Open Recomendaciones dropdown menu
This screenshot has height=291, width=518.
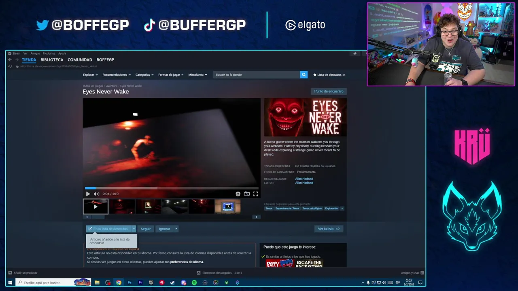pos(117,75)
